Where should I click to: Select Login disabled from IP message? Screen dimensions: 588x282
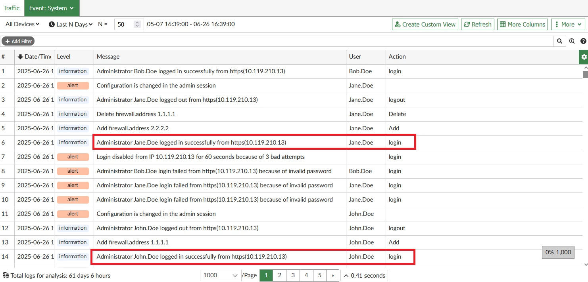(201, 157)
